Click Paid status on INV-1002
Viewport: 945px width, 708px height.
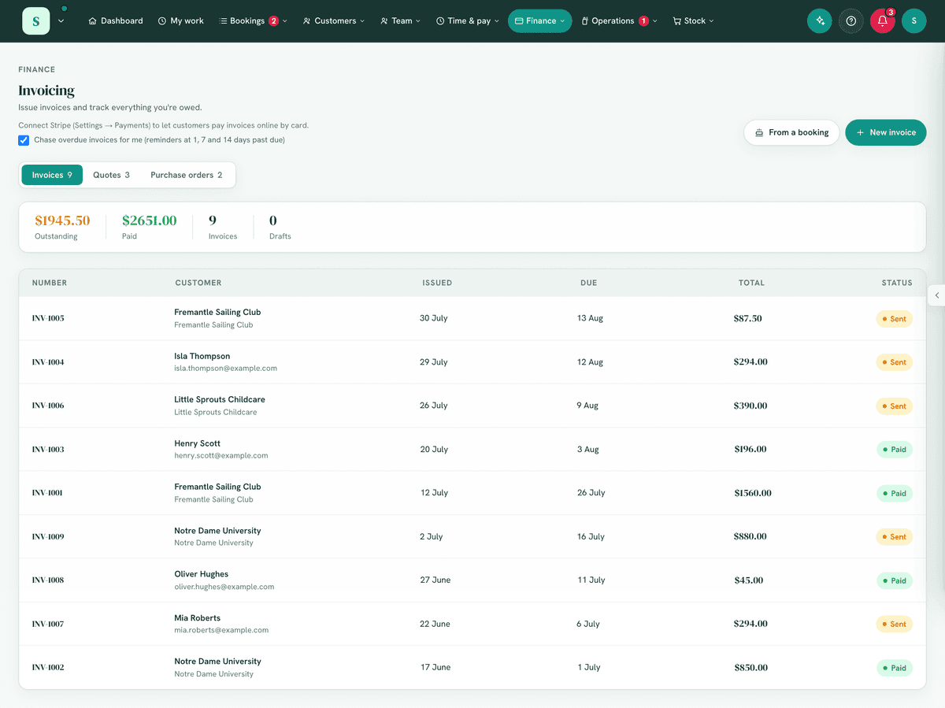[x=895, y=668]
